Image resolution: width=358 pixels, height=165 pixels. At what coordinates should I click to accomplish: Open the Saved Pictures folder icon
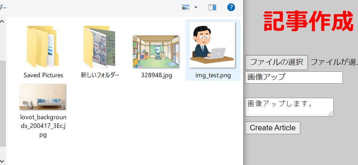coord(43,47)
